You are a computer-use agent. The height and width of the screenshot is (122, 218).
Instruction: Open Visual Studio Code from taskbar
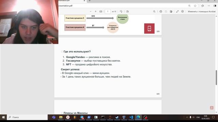131,117
